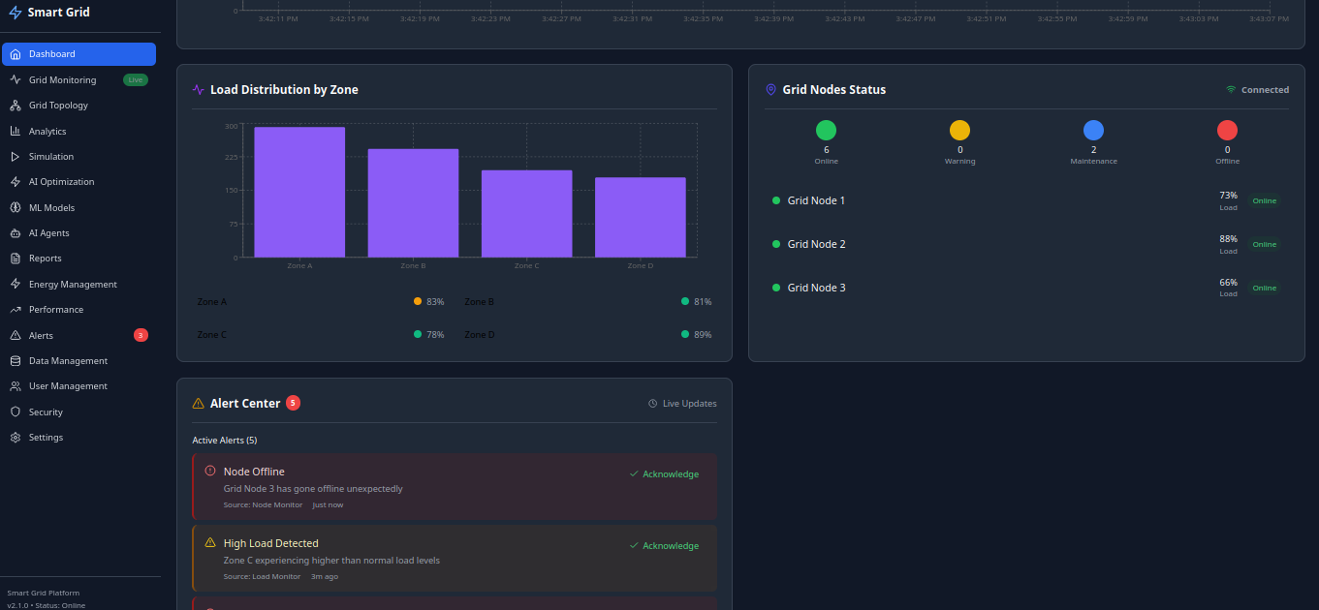1319x610 pixels.
Task: Click the AI Optimization bolt icon
Action: pos(16,182)
